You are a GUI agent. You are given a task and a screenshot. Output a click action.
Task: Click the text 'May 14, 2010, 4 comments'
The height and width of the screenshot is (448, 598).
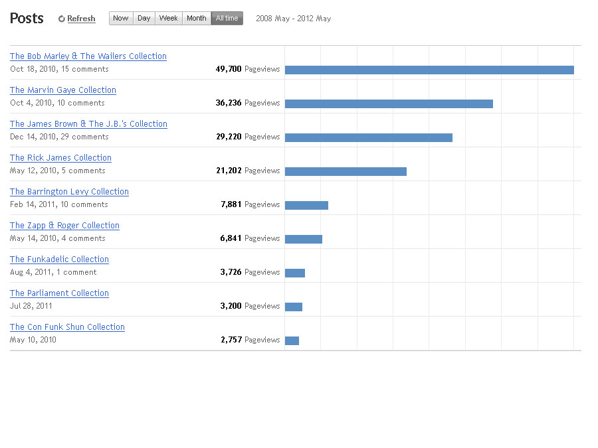[58, 238]
